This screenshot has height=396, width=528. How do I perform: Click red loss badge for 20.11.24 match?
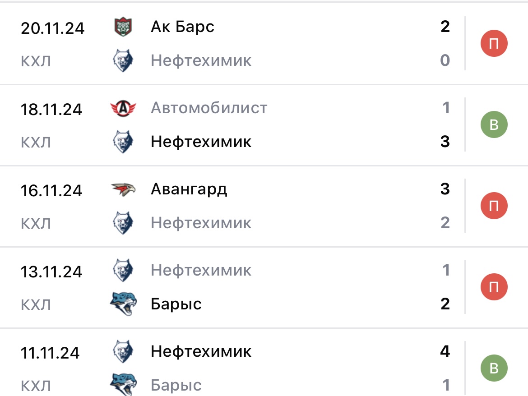click(x=494, y=44)
